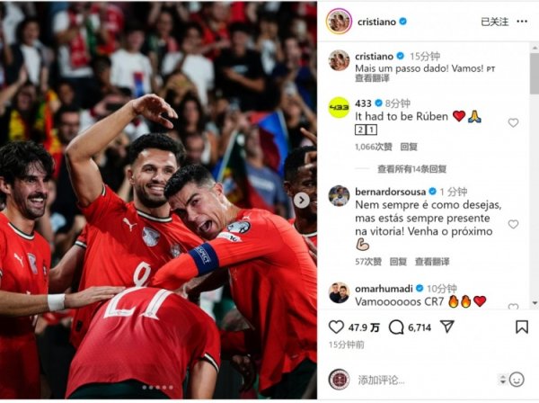This screenshot has width=539, height=403.
Task: Share the post with the paper plane icon
Action: pos(447,327)
